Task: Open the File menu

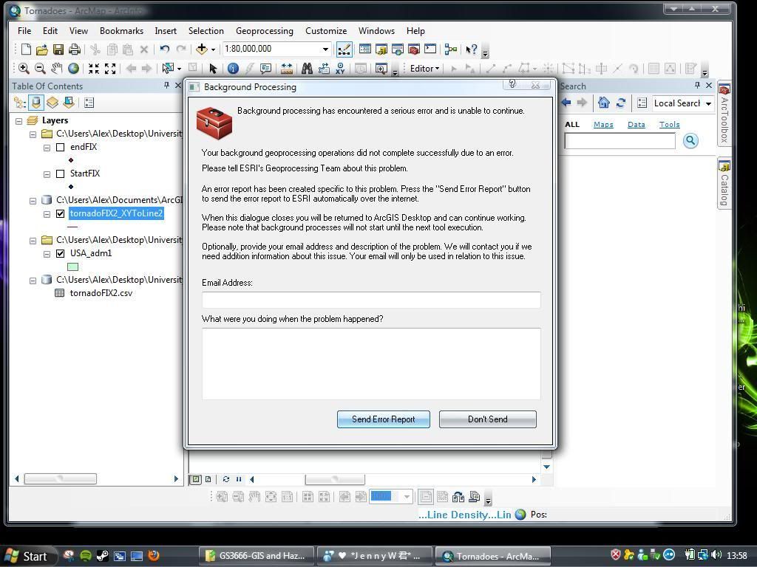Action: pyautogui.click(x=24, y=31)
